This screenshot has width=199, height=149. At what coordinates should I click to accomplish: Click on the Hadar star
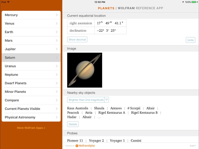pos(72,117)
